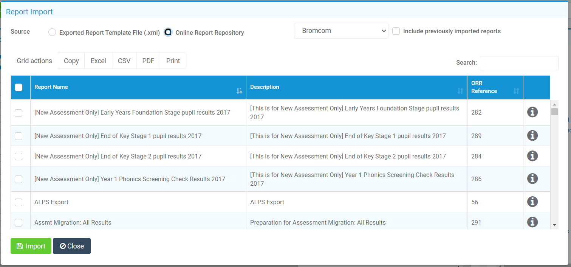The height and width of the screenshot is (267, 571).
Task: Export grid as PDF
Action: 148,61
